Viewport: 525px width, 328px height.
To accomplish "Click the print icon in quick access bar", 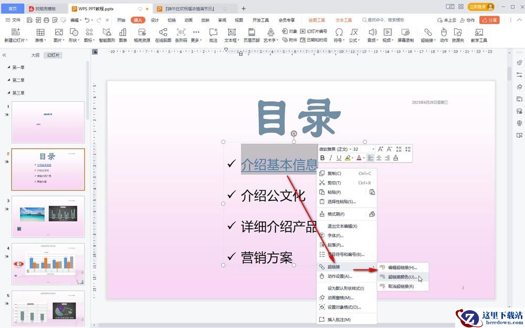I will click(x=47, y=20).
